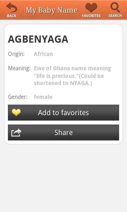Click the 'Origin:' field label
Screen dimensions: 127x212
(16, 54)
